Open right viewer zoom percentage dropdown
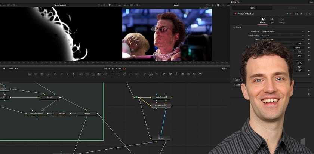 coord(126,5)
